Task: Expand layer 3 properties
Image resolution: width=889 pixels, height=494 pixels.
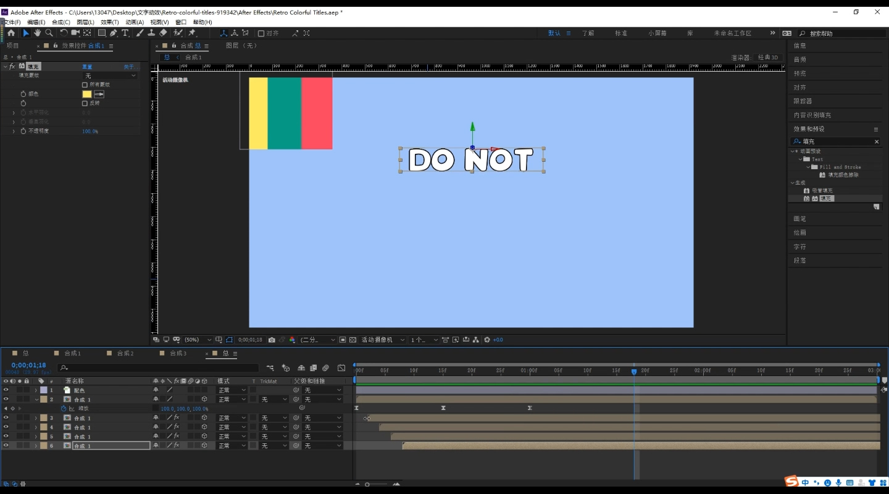Action: pos(36,418)
